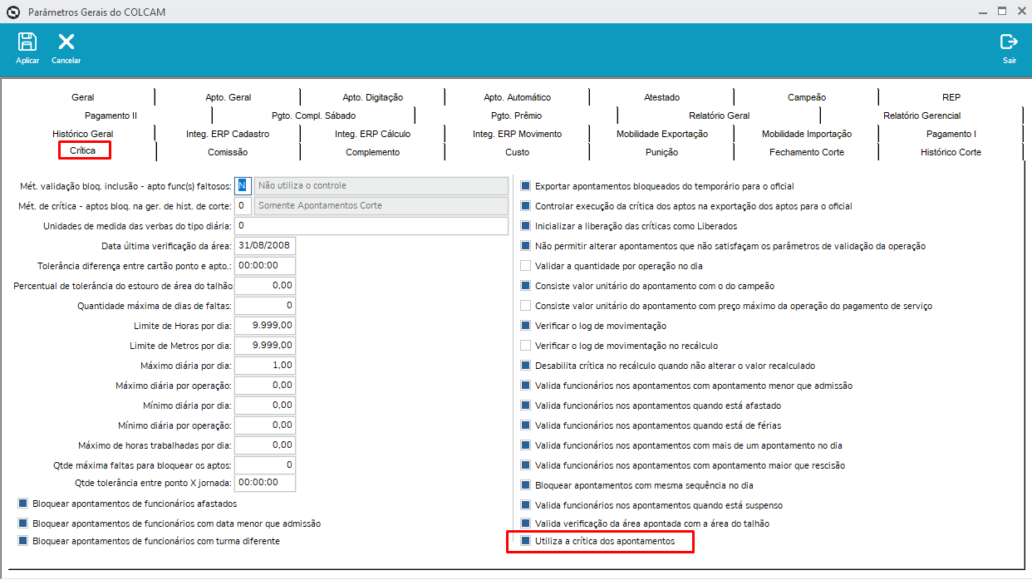Click Máximo diária por dia field

tap(265, 366)
